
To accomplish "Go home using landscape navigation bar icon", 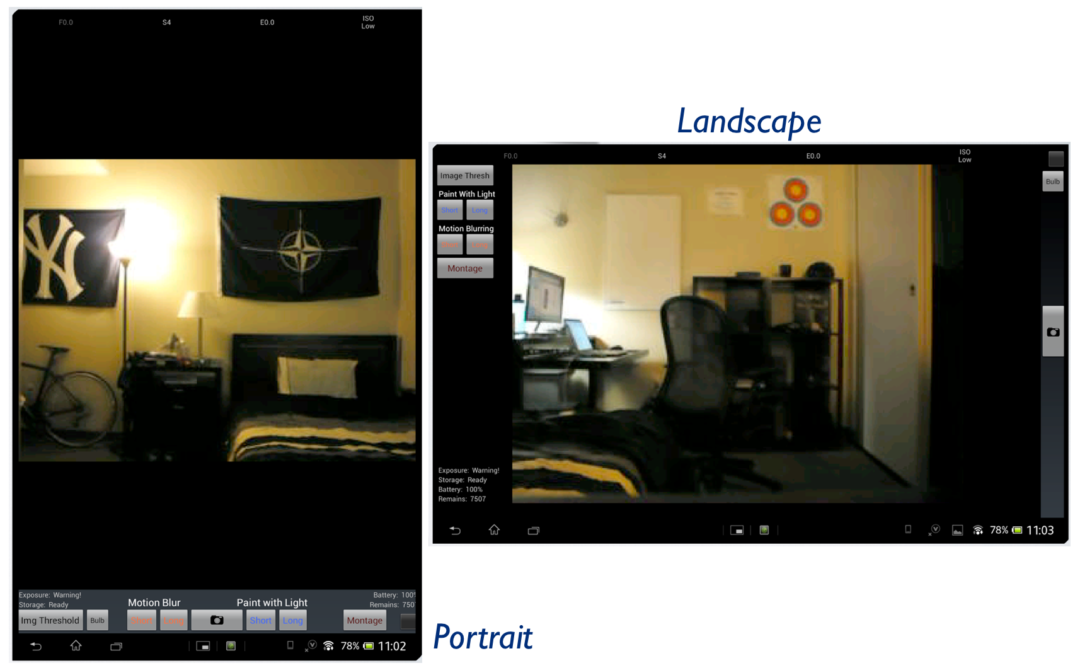I will (494, 530).
